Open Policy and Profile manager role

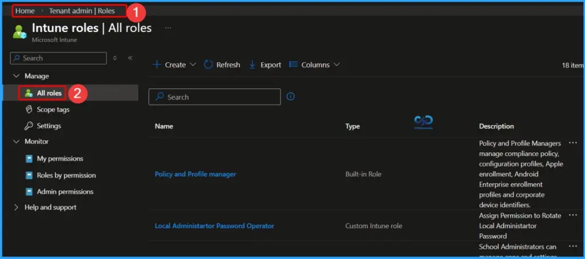[195, 174]
